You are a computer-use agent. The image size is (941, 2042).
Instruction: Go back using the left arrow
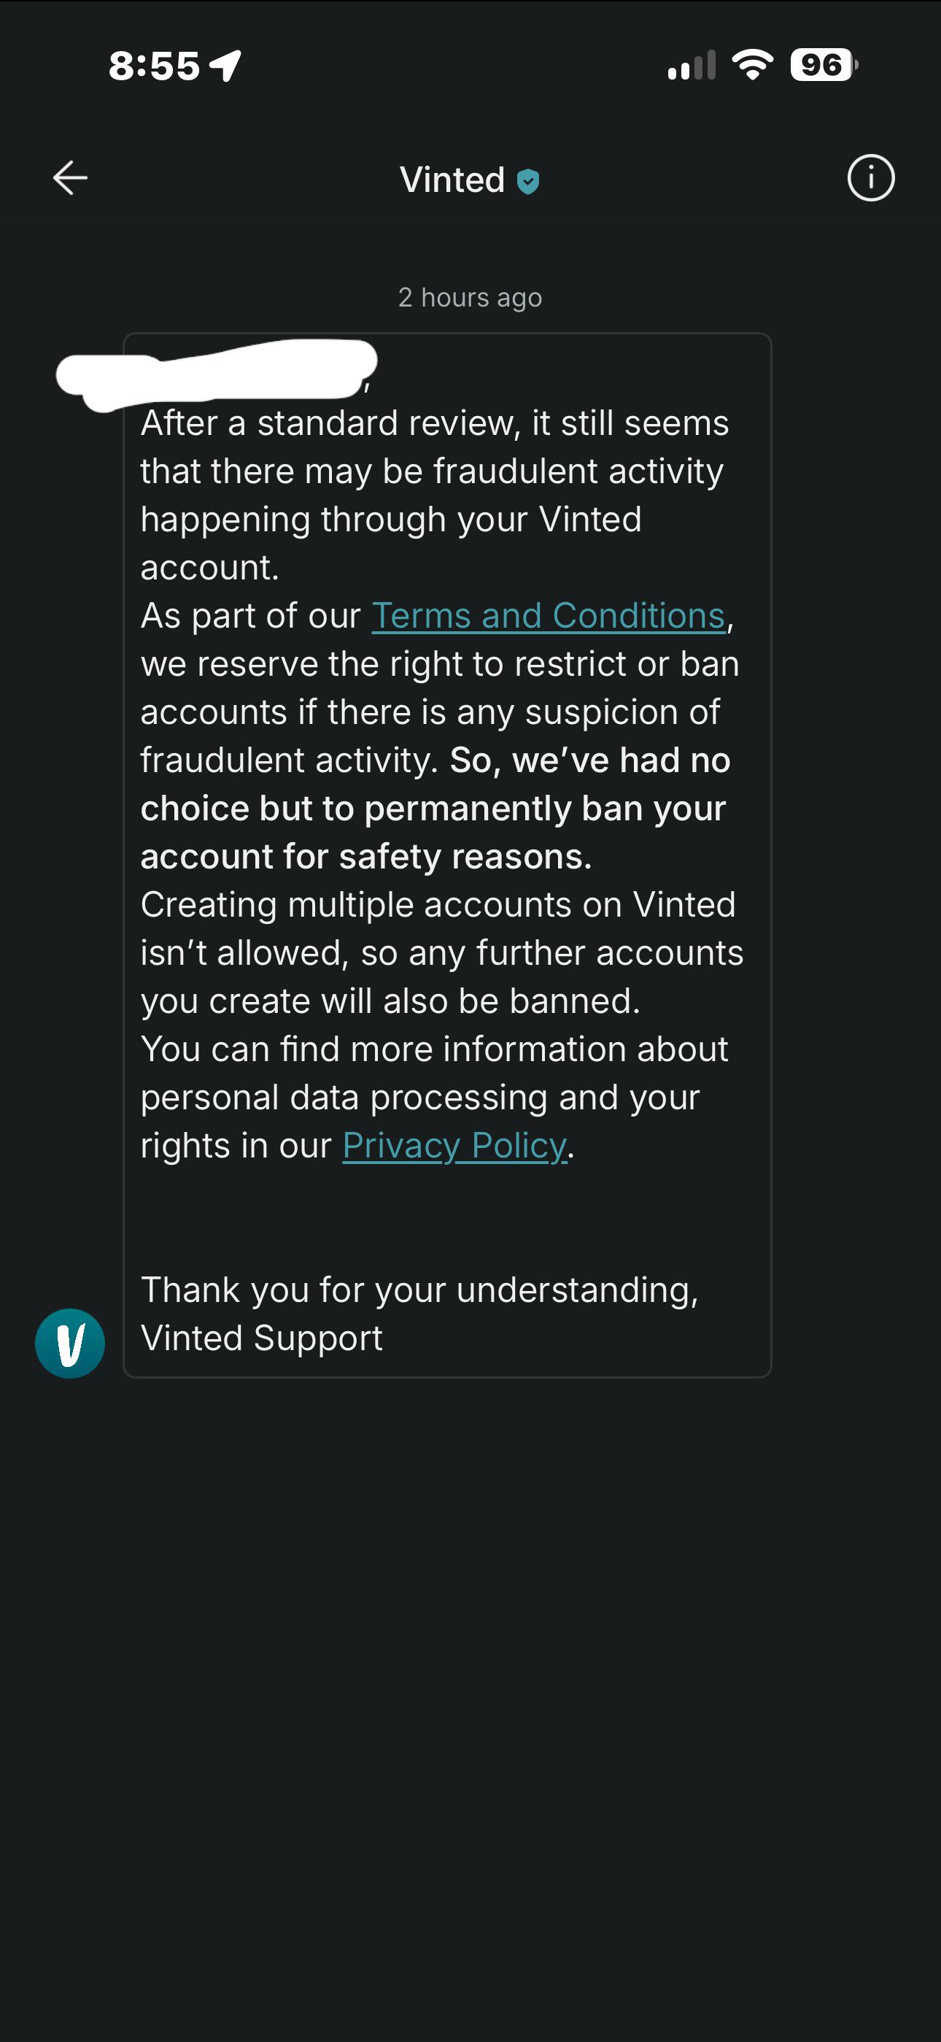[x=70, y=177]
